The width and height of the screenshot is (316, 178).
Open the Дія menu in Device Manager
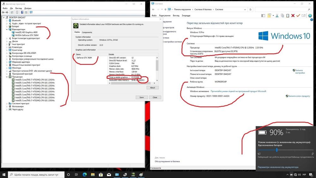click(x=11, y=8)
